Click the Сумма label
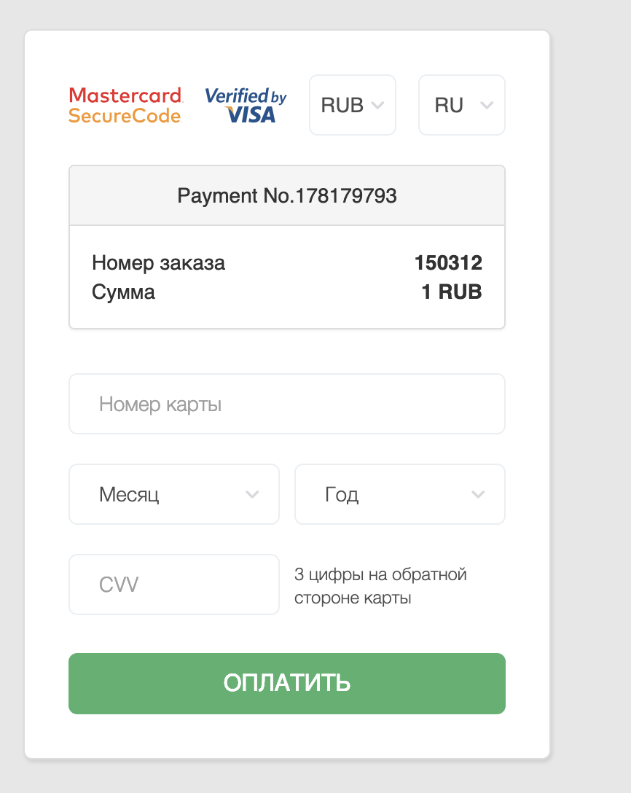 coord(123,292)
